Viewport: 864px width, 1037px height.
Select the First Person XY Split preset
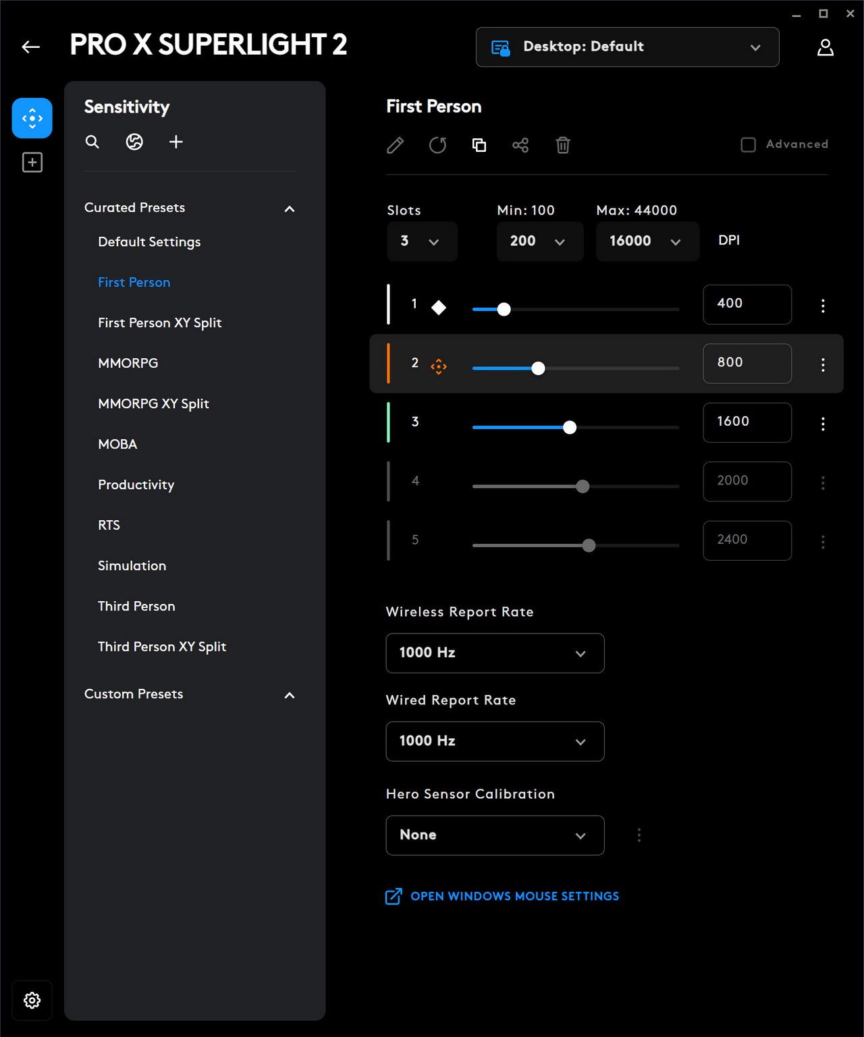pos(159,323)
